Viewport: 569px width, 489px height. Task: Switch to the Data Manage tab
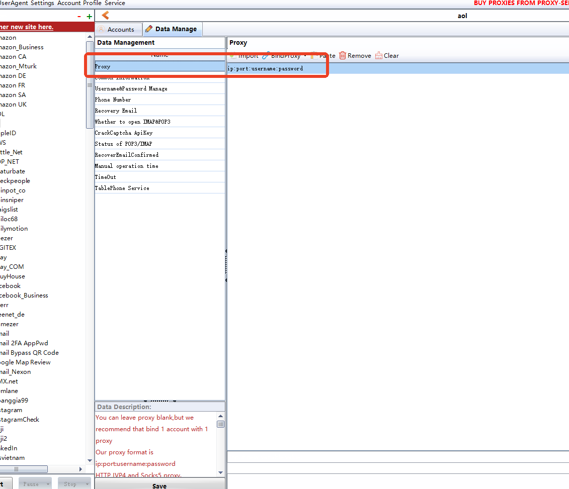point(172,29)
